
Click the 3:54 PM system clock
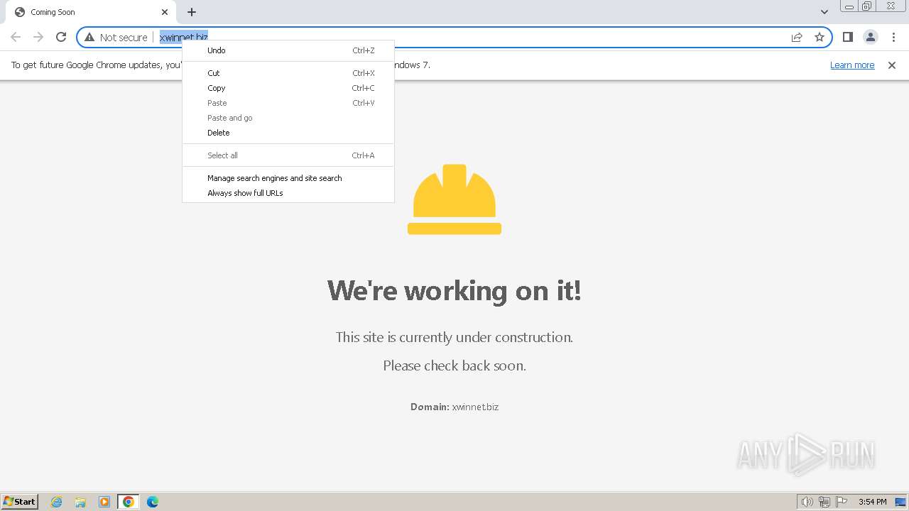[872, 502]
